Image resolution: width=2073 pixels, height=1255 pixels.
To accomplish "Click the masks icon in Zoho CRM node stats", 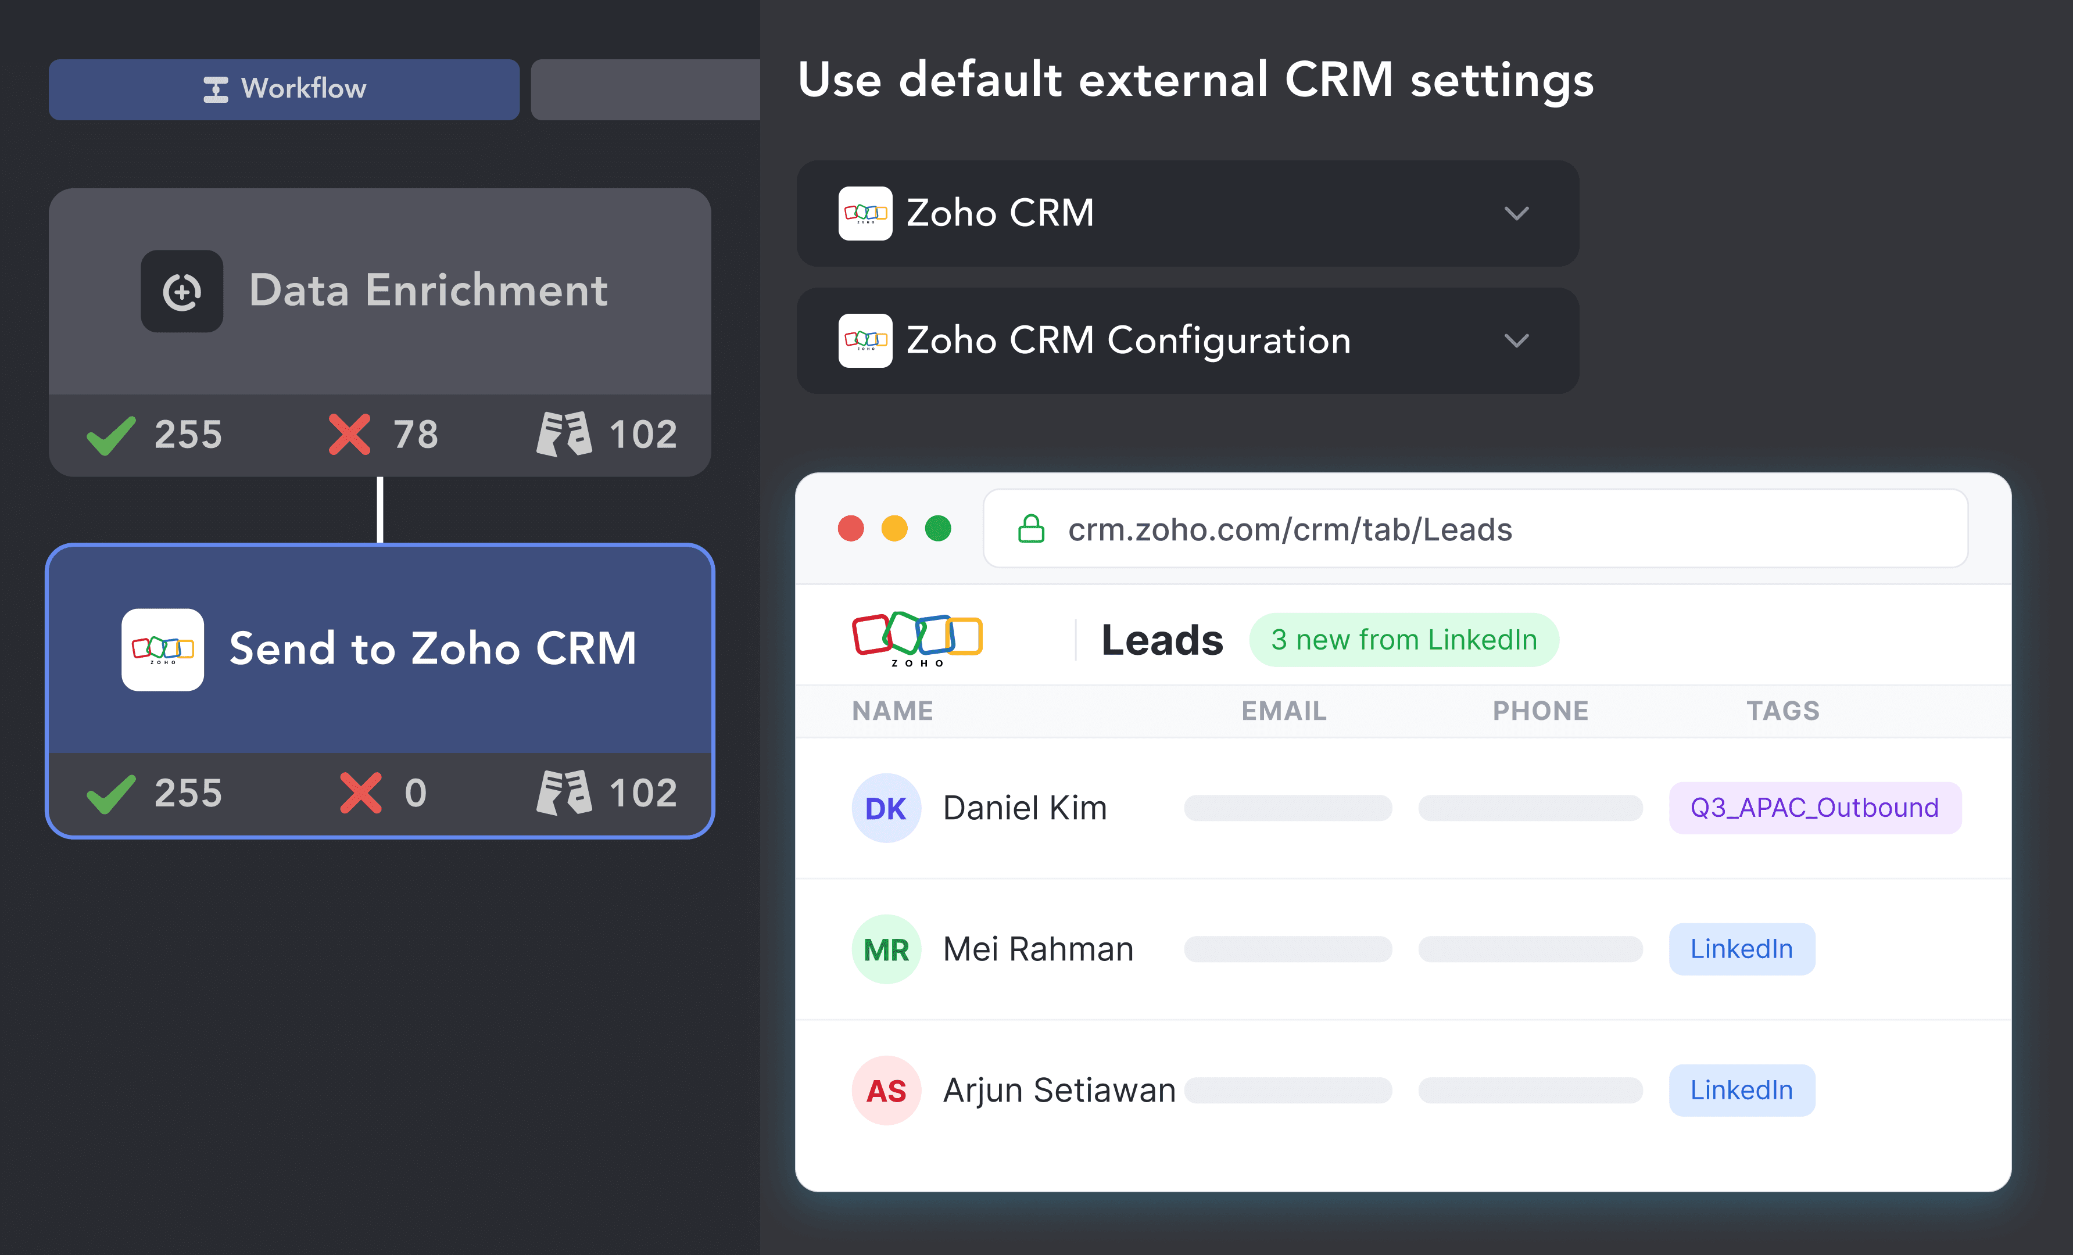I will point(564,793).
